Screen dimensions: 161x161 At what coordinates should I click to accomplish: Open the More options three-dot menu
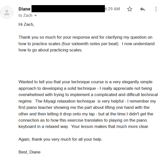pyautogui.click(x=156, y=9)
